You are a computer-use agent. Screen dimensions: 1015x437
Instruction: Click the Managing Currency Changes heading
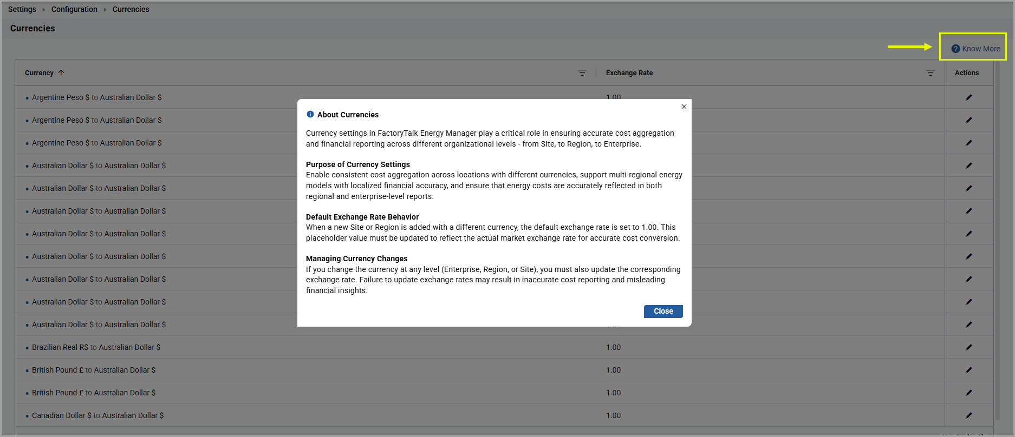coord(356,259)
